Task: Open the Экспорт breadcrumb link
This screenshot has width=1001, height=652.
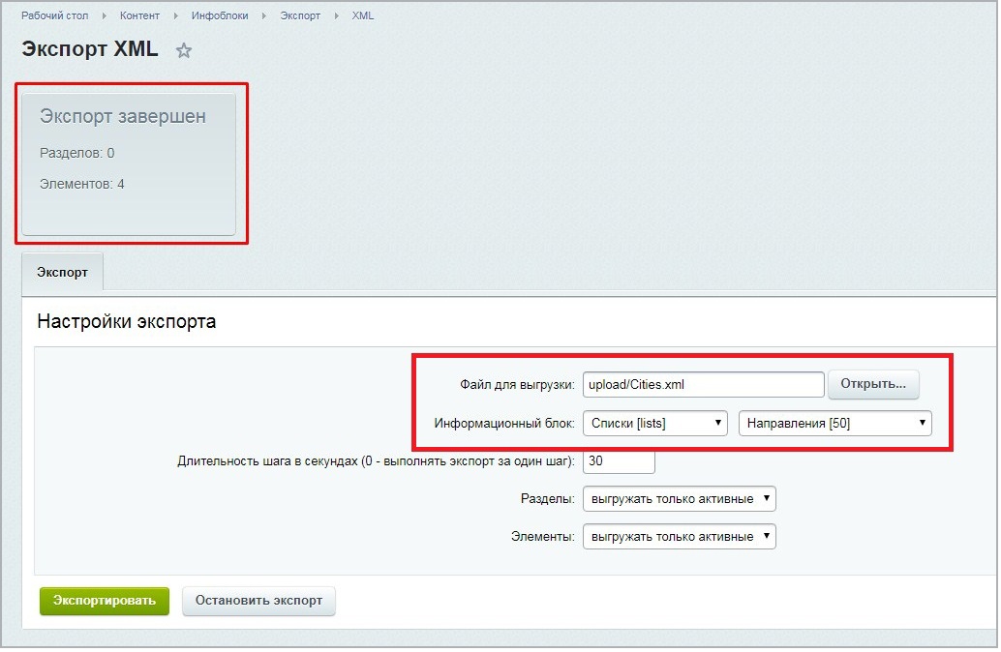Action: (299, 16)
